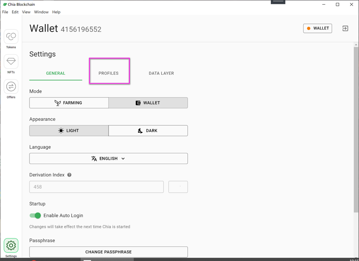The width and height of the screenshot is (359, 261).
Task: Click the Chia leaf logo in title bar
Action: point(5,4)
